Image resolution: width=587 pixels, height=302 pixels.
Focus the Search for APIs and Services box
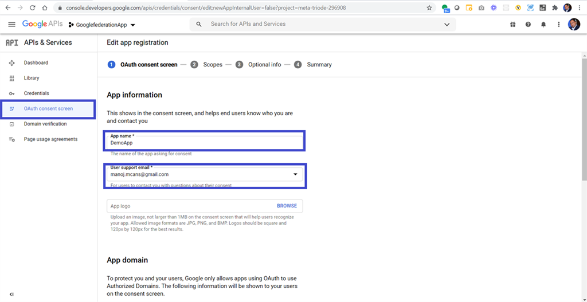[x=322, y=24]
